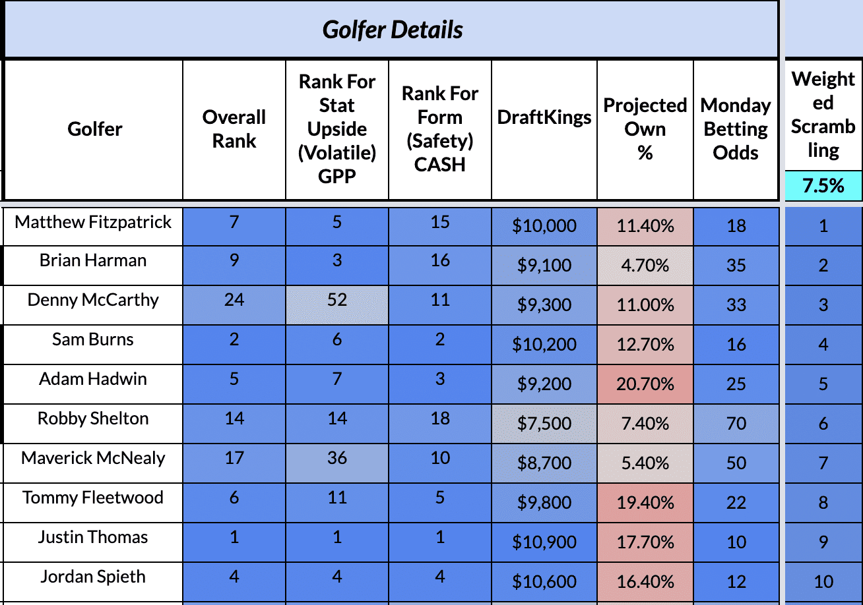The image size is (863, 605).
Task: Select the Overall Rank header cell
Action: click(x=234, y=129)
